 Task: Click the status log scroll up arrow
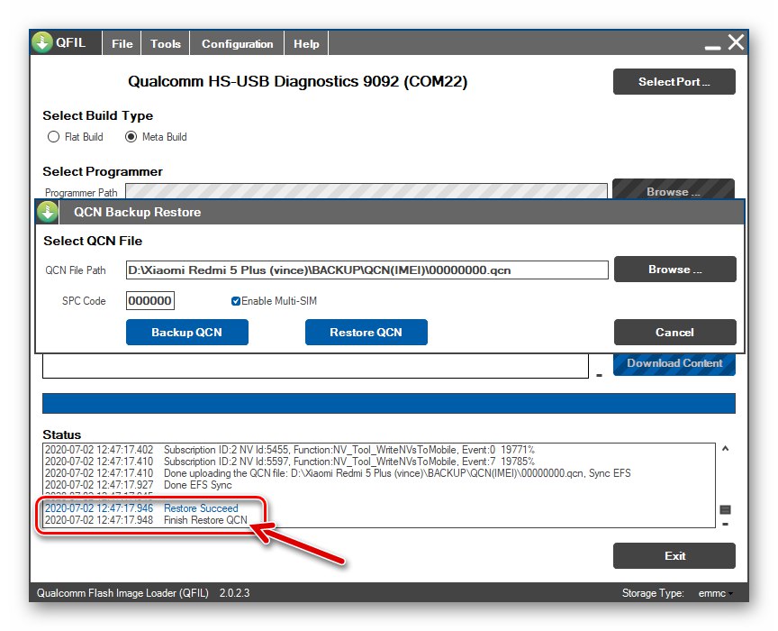725,449
